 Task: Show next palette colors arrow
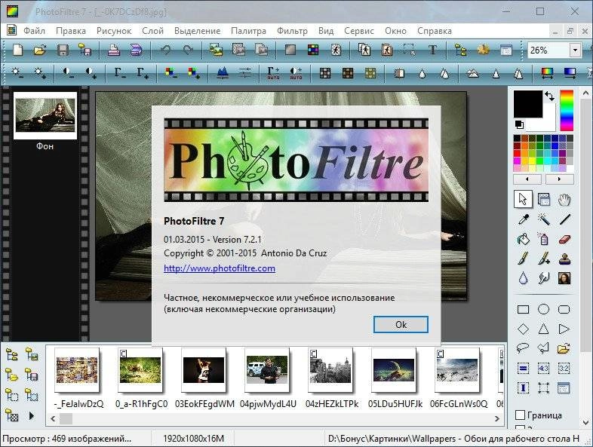click(x=559, y=179)
